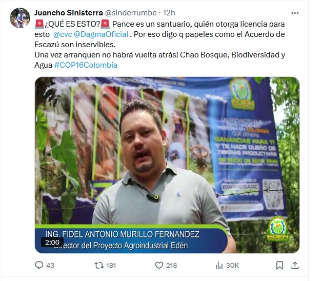Click the 2:00 video duration badge
The height and width of the screenshot is (281, 322).
point(52,243)
